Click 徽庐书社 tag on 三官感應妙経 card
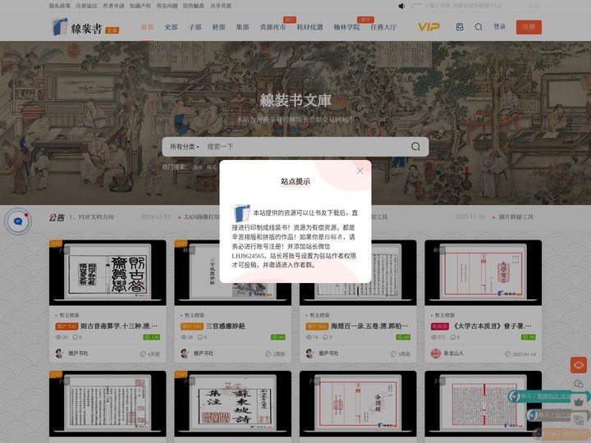Screen dimensions: 591x443 point(192,327)
